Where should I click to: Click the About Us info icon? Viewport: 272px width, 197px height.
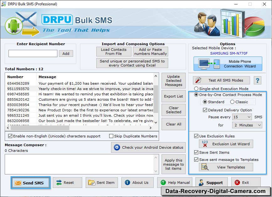[127, 183]
